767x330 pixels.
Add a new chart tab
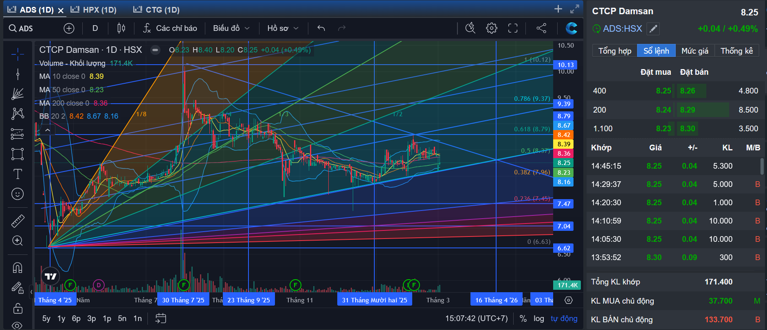click(x=558, y=9)
